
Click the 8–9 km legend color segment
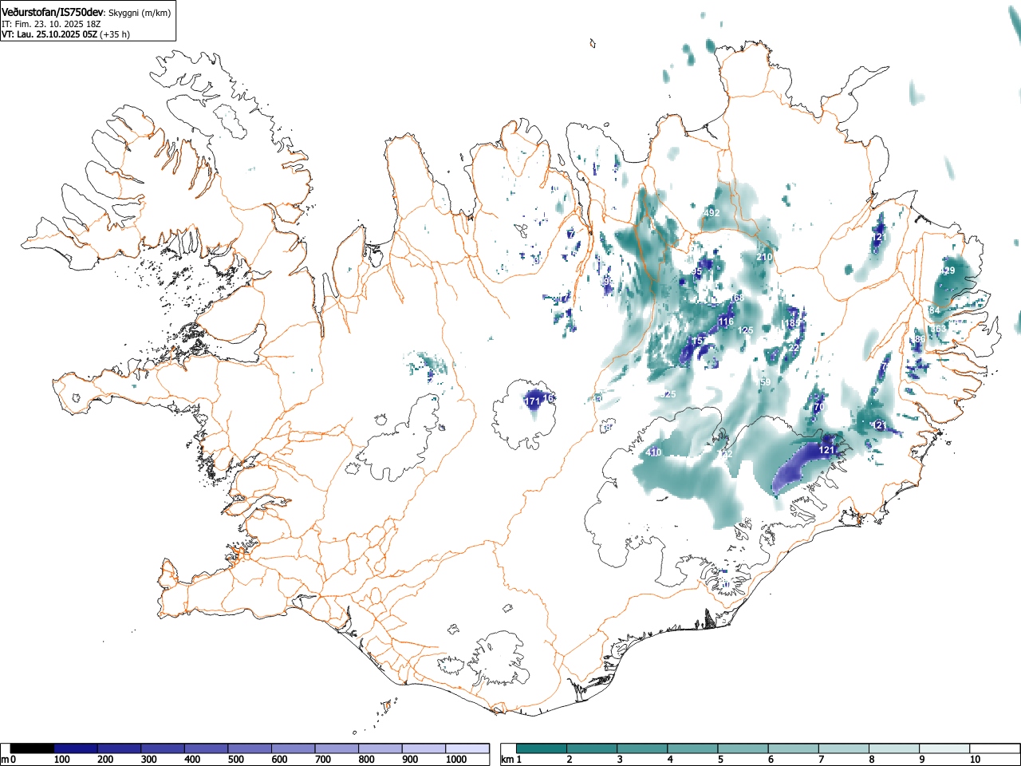(x=893, y=748)
